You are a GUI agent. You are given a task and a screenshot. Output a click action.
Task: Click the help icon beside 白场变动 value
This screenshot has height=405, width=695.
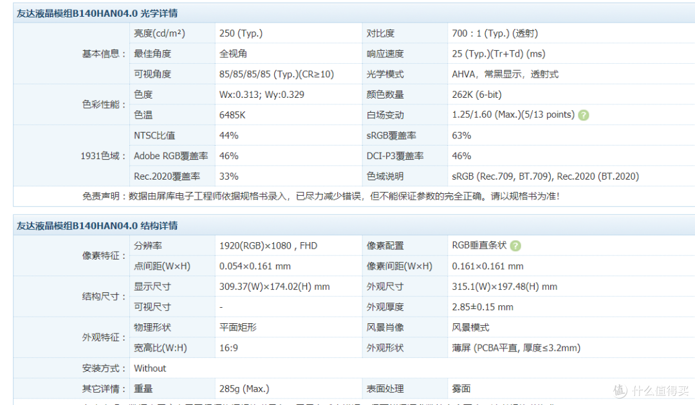click(584, 115)
